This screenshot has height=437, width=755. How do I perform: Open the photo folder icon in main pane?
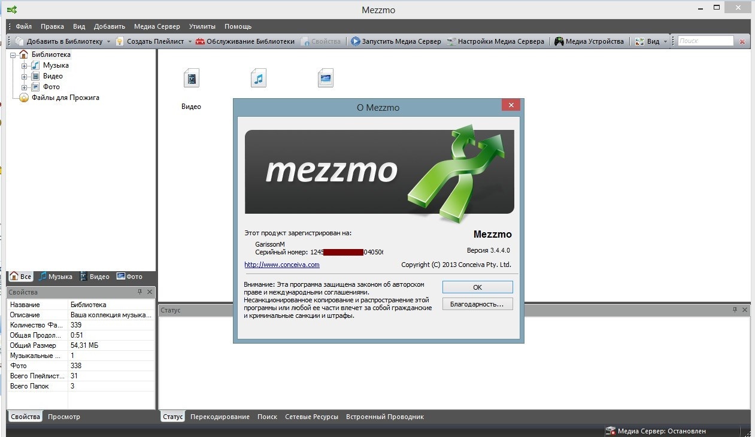[325, 78]
